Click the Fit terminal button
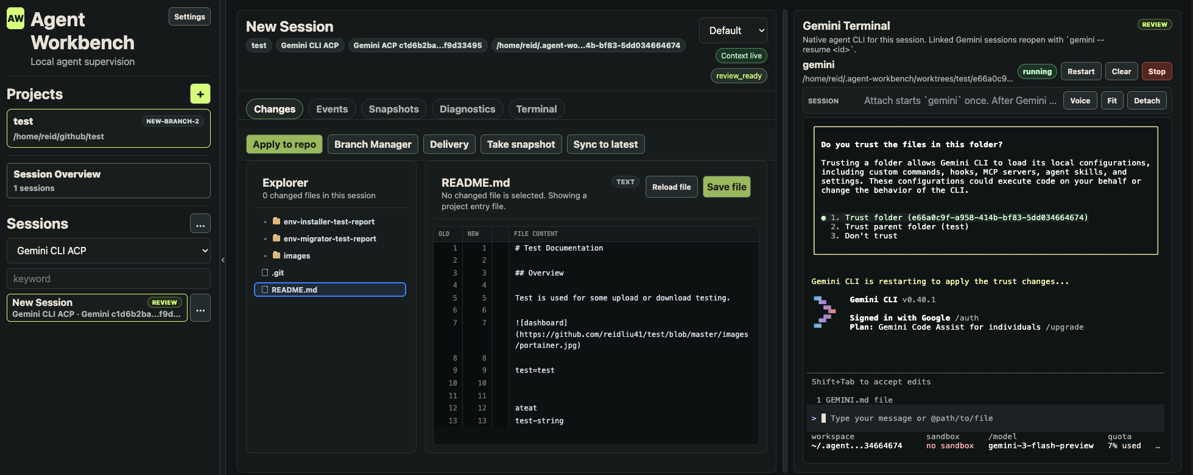 coord(1112,100)
